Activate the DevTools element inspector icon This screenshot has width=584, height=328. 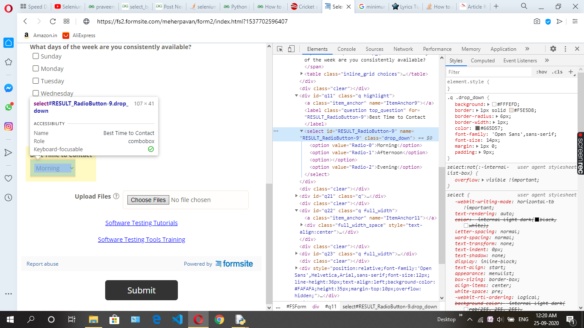(x=280, y=49)
